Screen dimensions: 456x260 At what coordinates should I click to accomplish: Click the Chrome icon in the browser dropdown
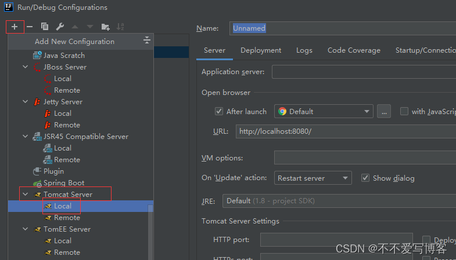(x=282, y=111)
